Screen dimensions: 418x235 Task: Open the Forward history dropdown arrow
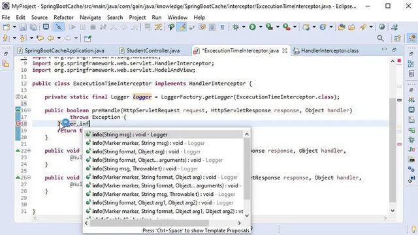click(x=76, y=39)
